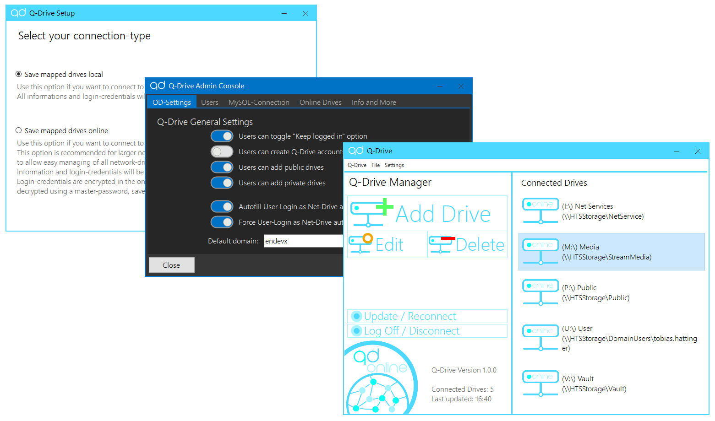
Task: Click the Add Drive icon with green plus
Action: tap(371, 213)
